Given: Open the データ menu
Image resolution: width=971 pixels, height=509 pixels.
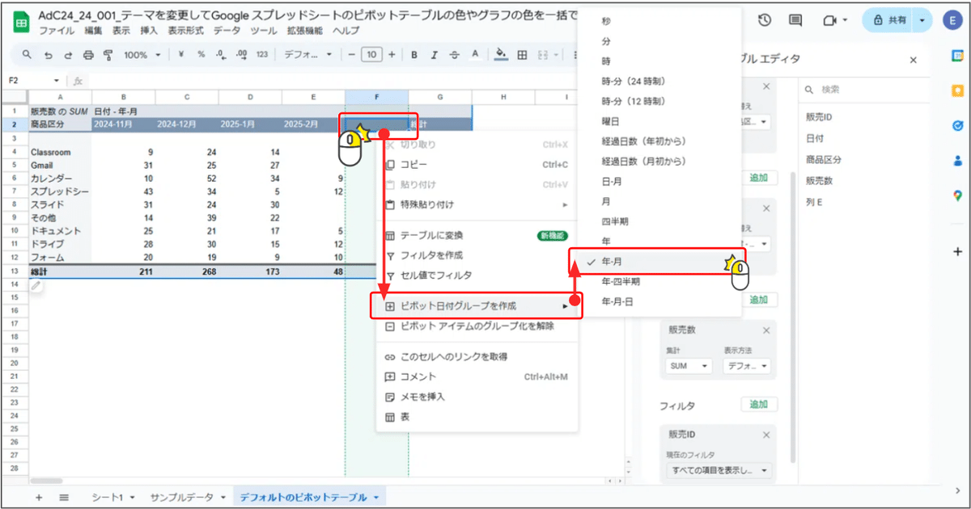Looking at the screenshot, I should (x=228, y=30).
